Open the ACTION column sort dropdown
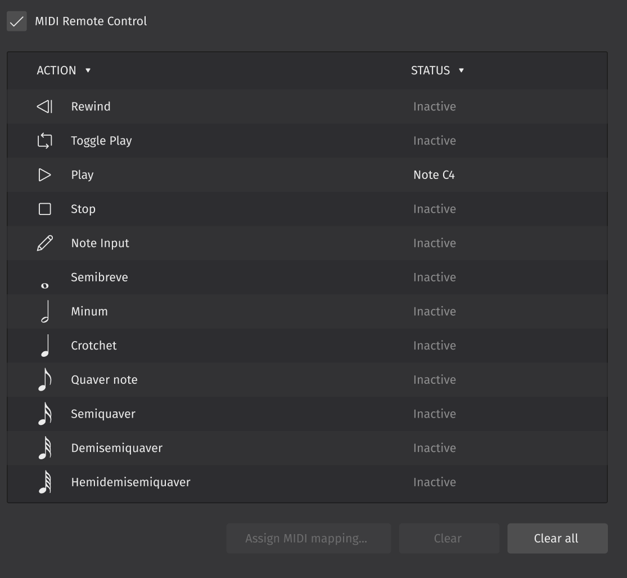 pyautogui.click(x=88, y=70)
